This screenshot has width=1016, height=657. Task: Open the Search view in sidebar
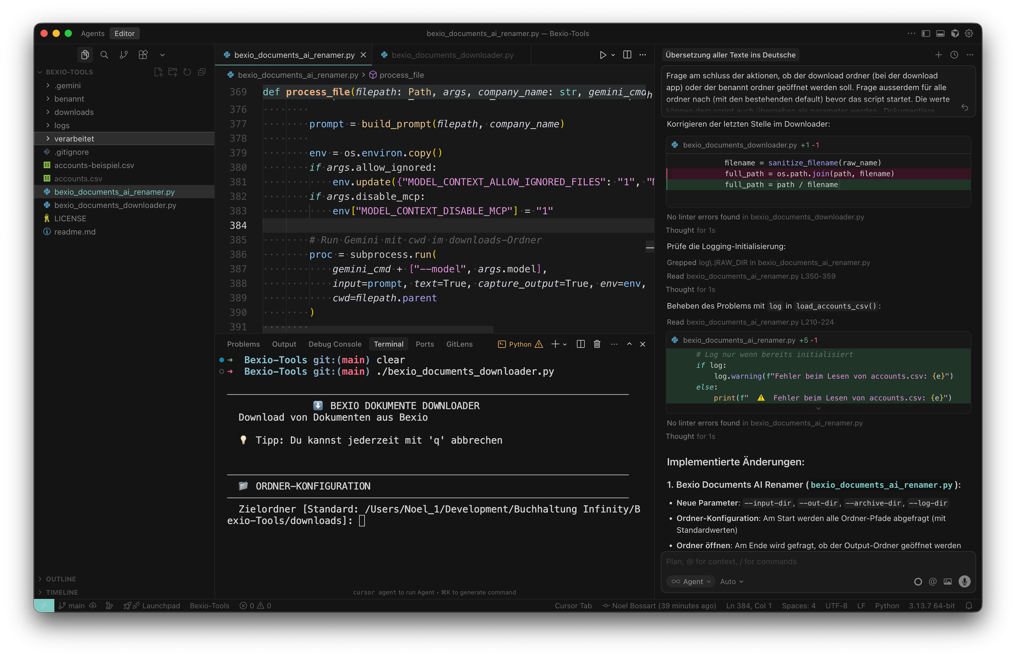(104, 54)
